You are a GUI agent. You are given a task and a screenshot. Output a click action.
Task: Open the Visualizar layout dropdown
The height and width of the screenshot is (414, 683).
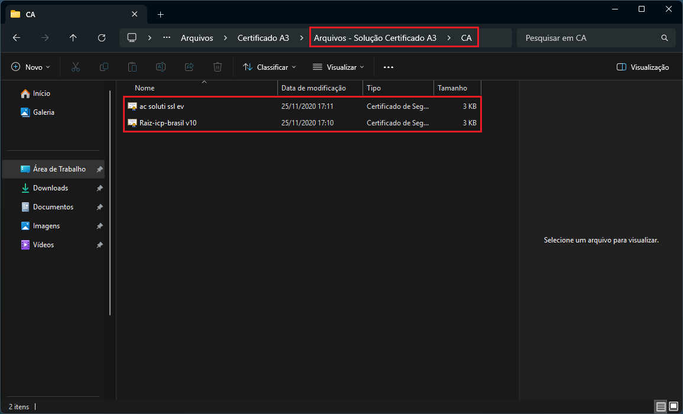[338, 67]
